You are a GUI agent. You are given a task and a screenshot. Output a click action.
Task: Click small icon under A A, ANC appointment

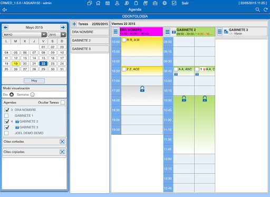click(x=176, y=74)
